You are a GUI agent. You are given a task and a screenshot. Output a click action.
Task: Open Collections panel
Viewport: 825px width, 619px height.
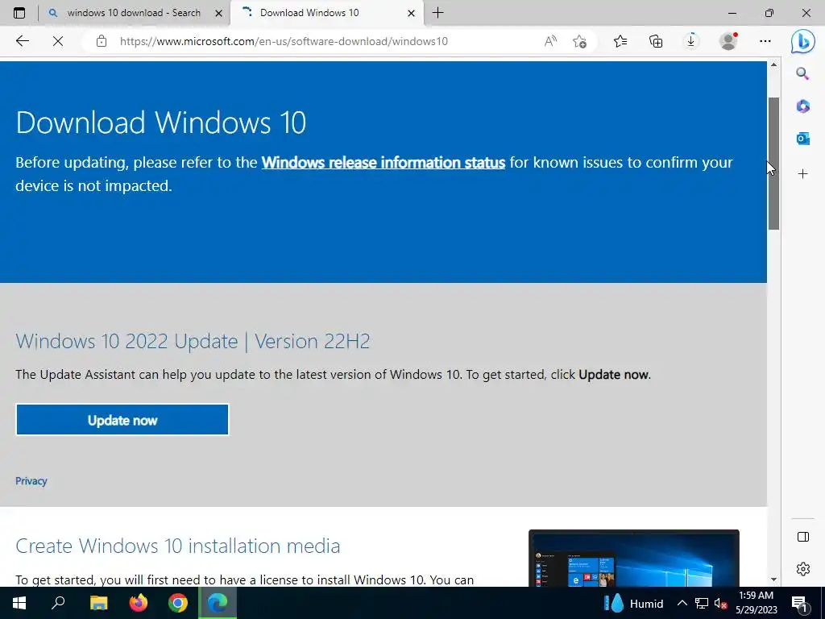(656, 41)
